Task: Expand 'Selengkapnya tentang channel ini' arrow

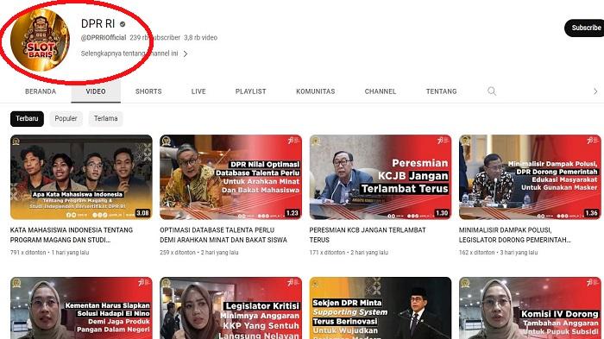Action: pyautogui.click(x=186, y=53)
